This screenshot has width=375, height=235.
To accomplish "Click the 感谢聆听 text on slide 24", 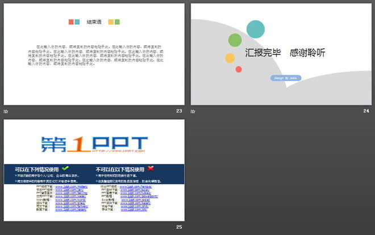I will [x=307, y=53].
